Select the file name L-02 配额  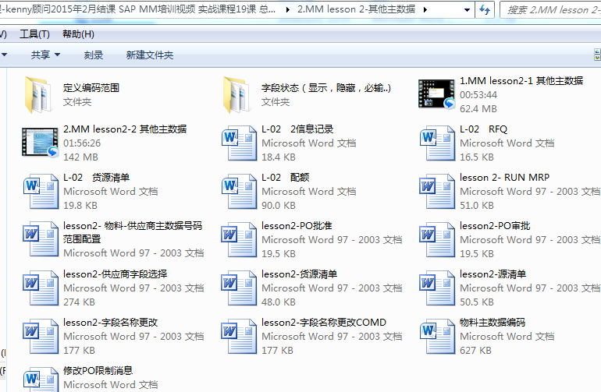(285, 177)
